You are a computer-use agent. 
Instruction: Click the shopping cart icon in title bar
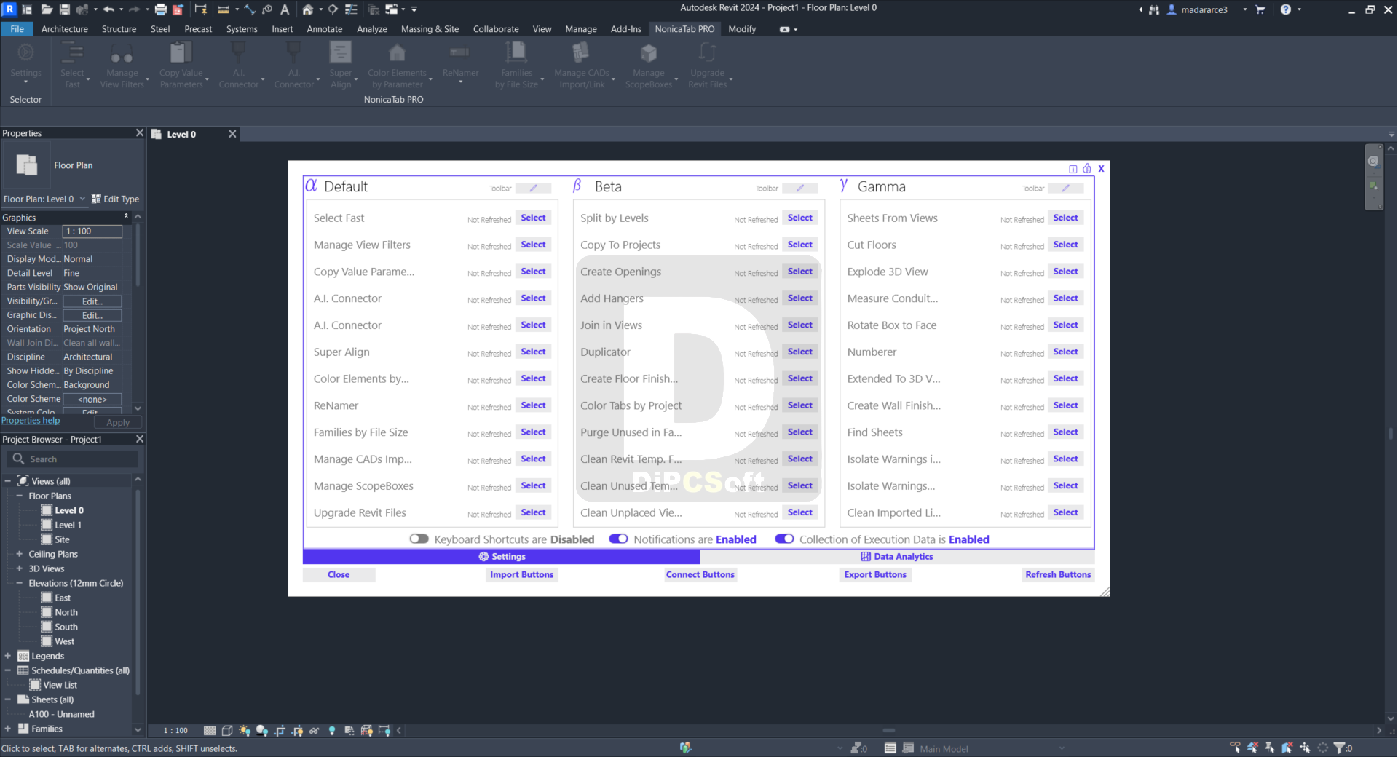click(x=1260, y=9)
